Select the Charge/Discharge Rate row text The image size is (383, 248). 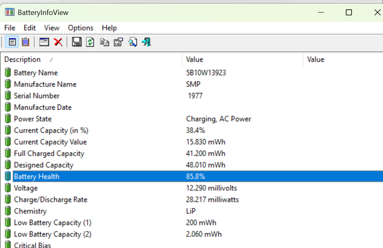click(x=51, y=199)
